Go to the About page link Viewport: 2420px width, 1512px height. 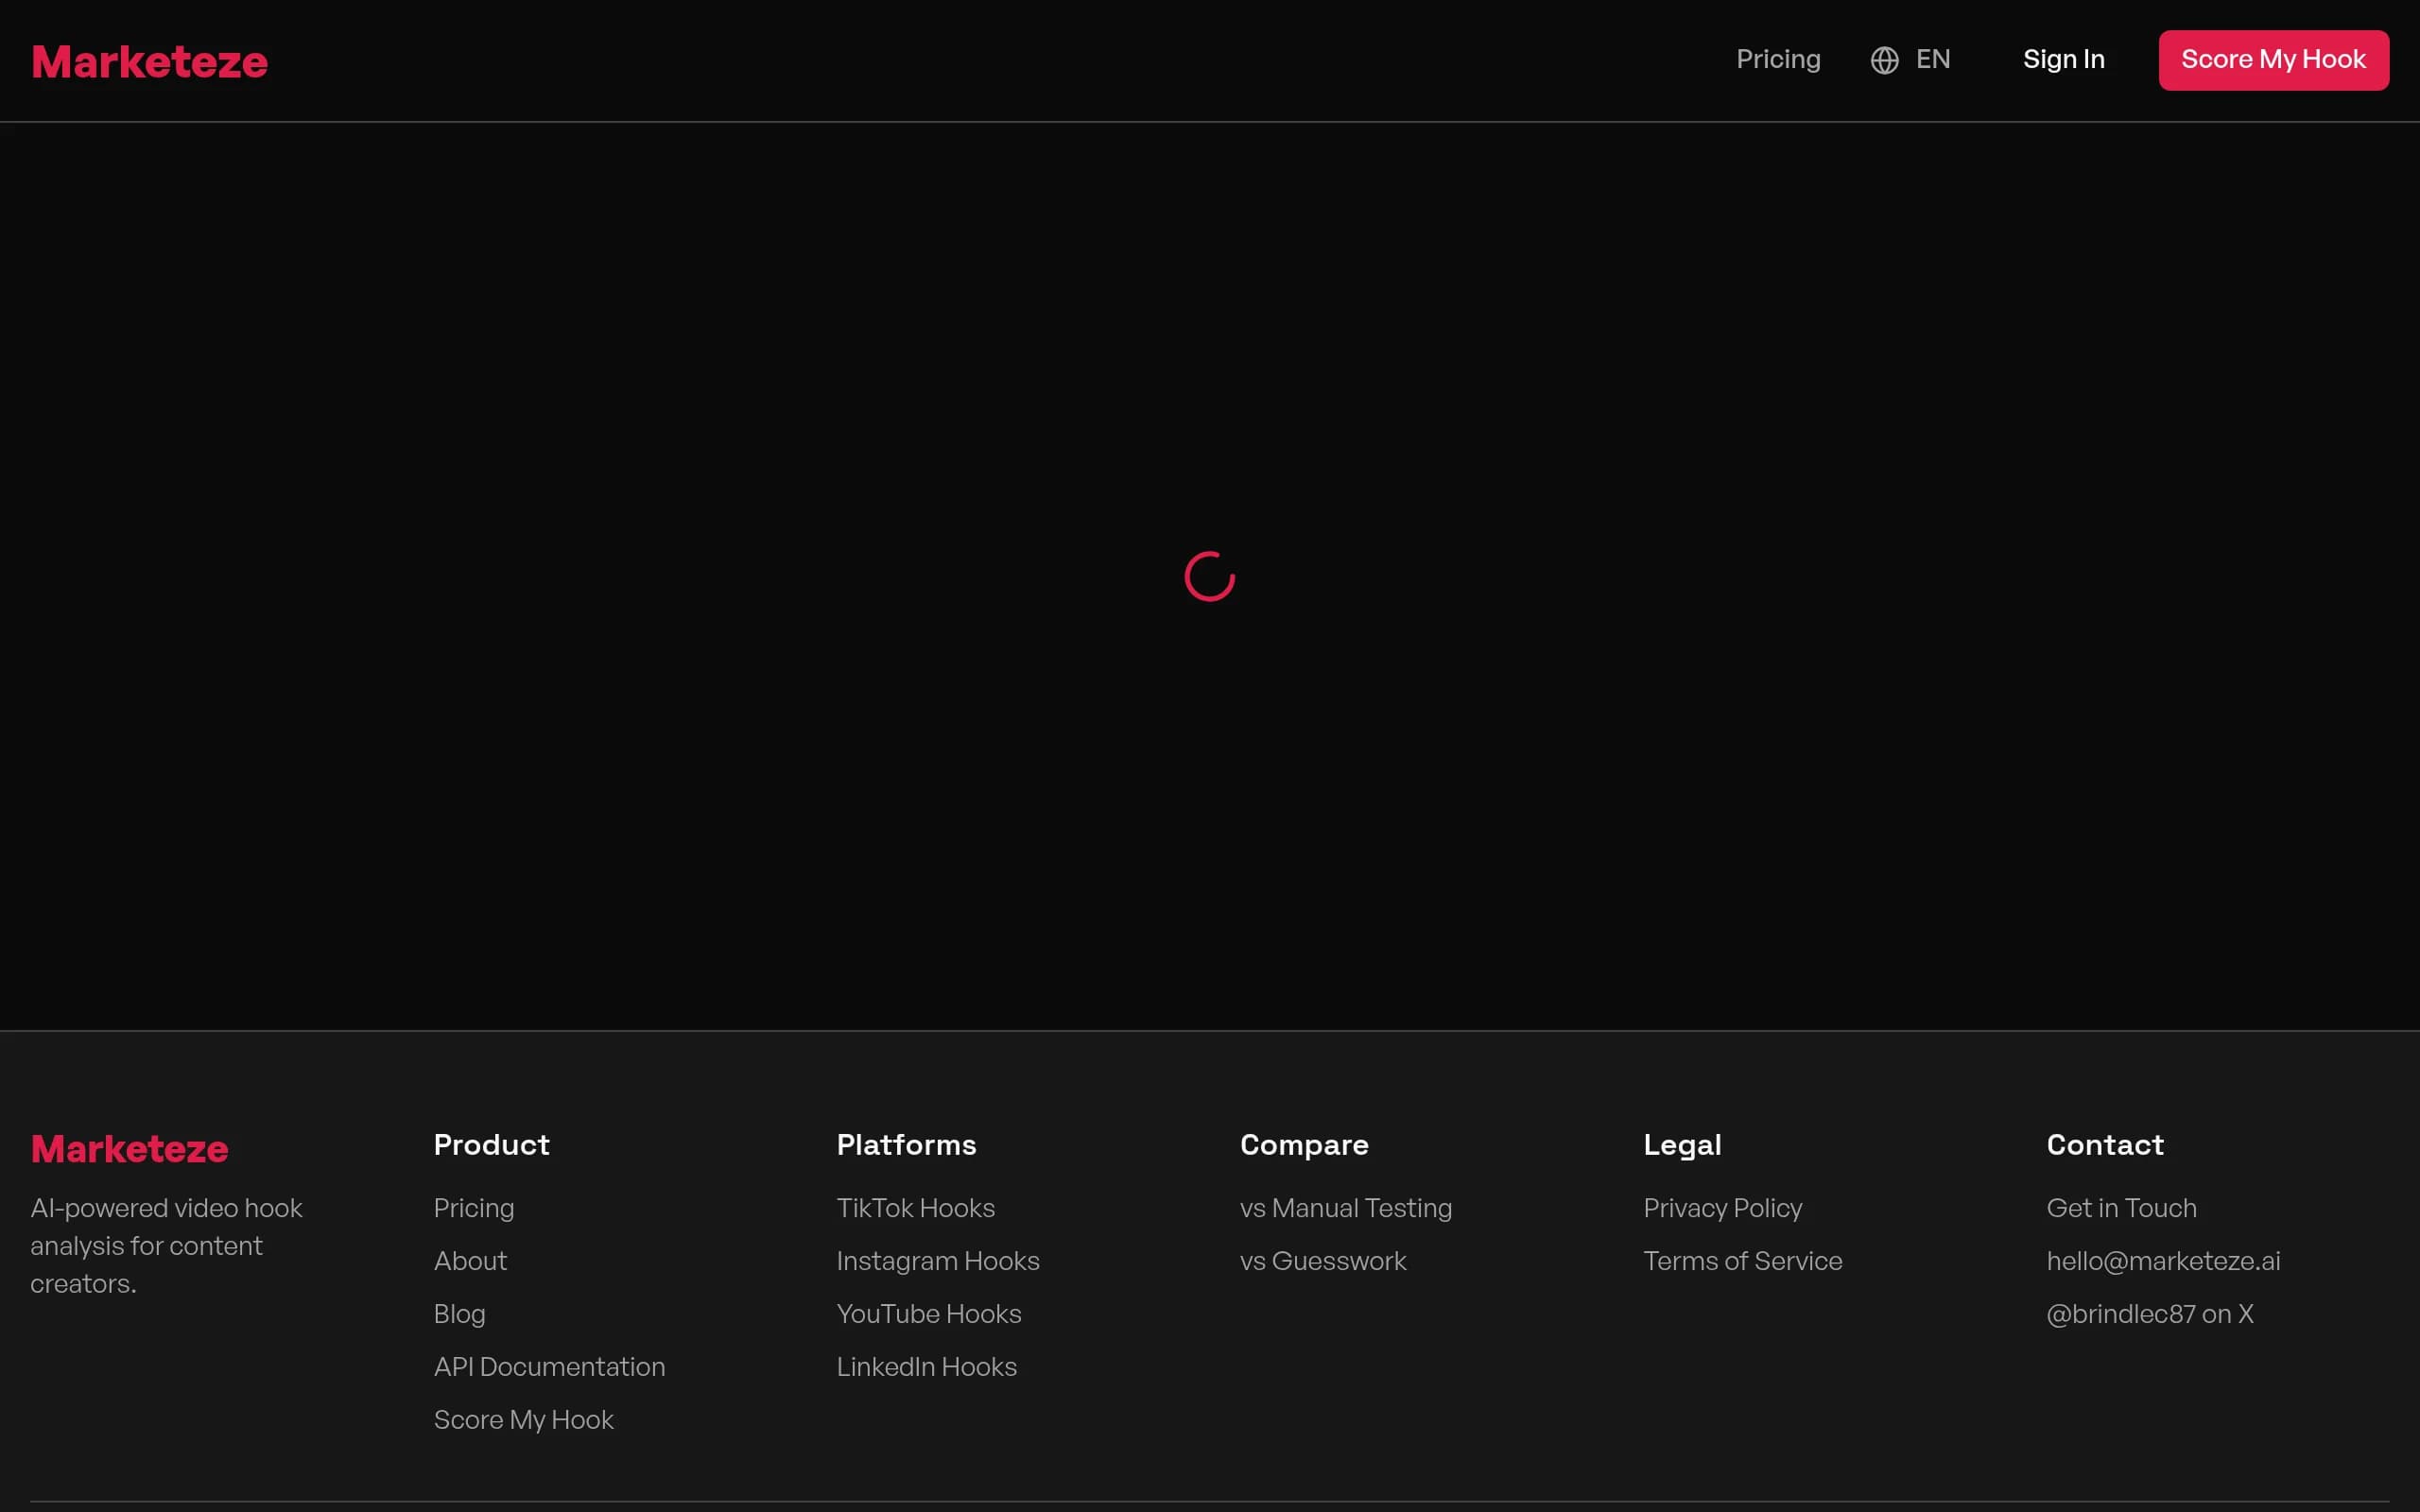point(470,1261)
